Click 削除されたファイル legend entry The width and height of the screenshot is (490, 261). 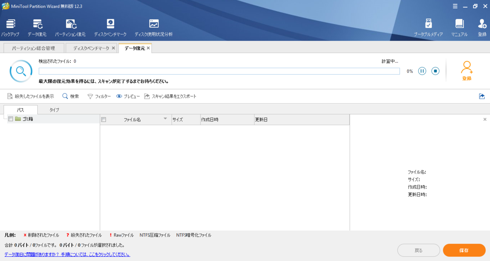click(41, 235)
